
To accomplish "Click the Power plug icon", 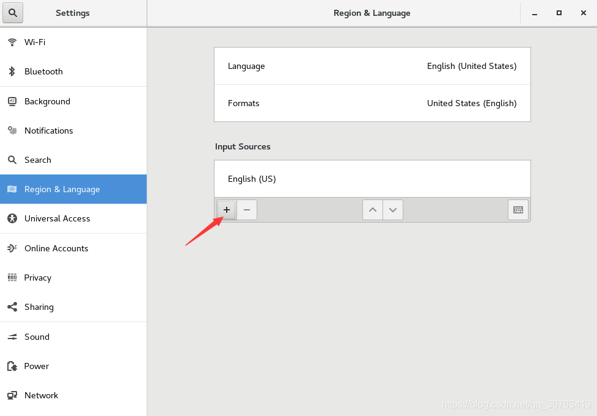I will pos(12,366).
